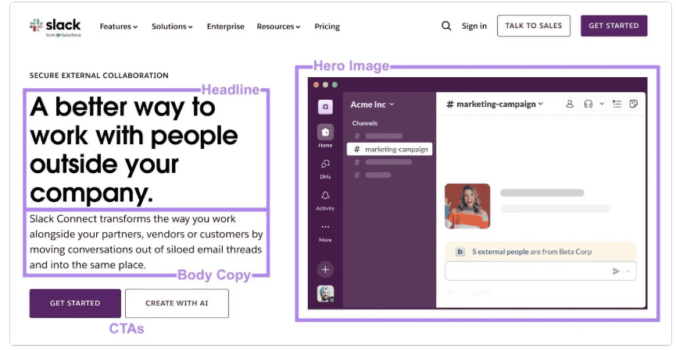The image size is (676, 350).
Task: Click the plus create button in sidebar
Action: (326, 270)
